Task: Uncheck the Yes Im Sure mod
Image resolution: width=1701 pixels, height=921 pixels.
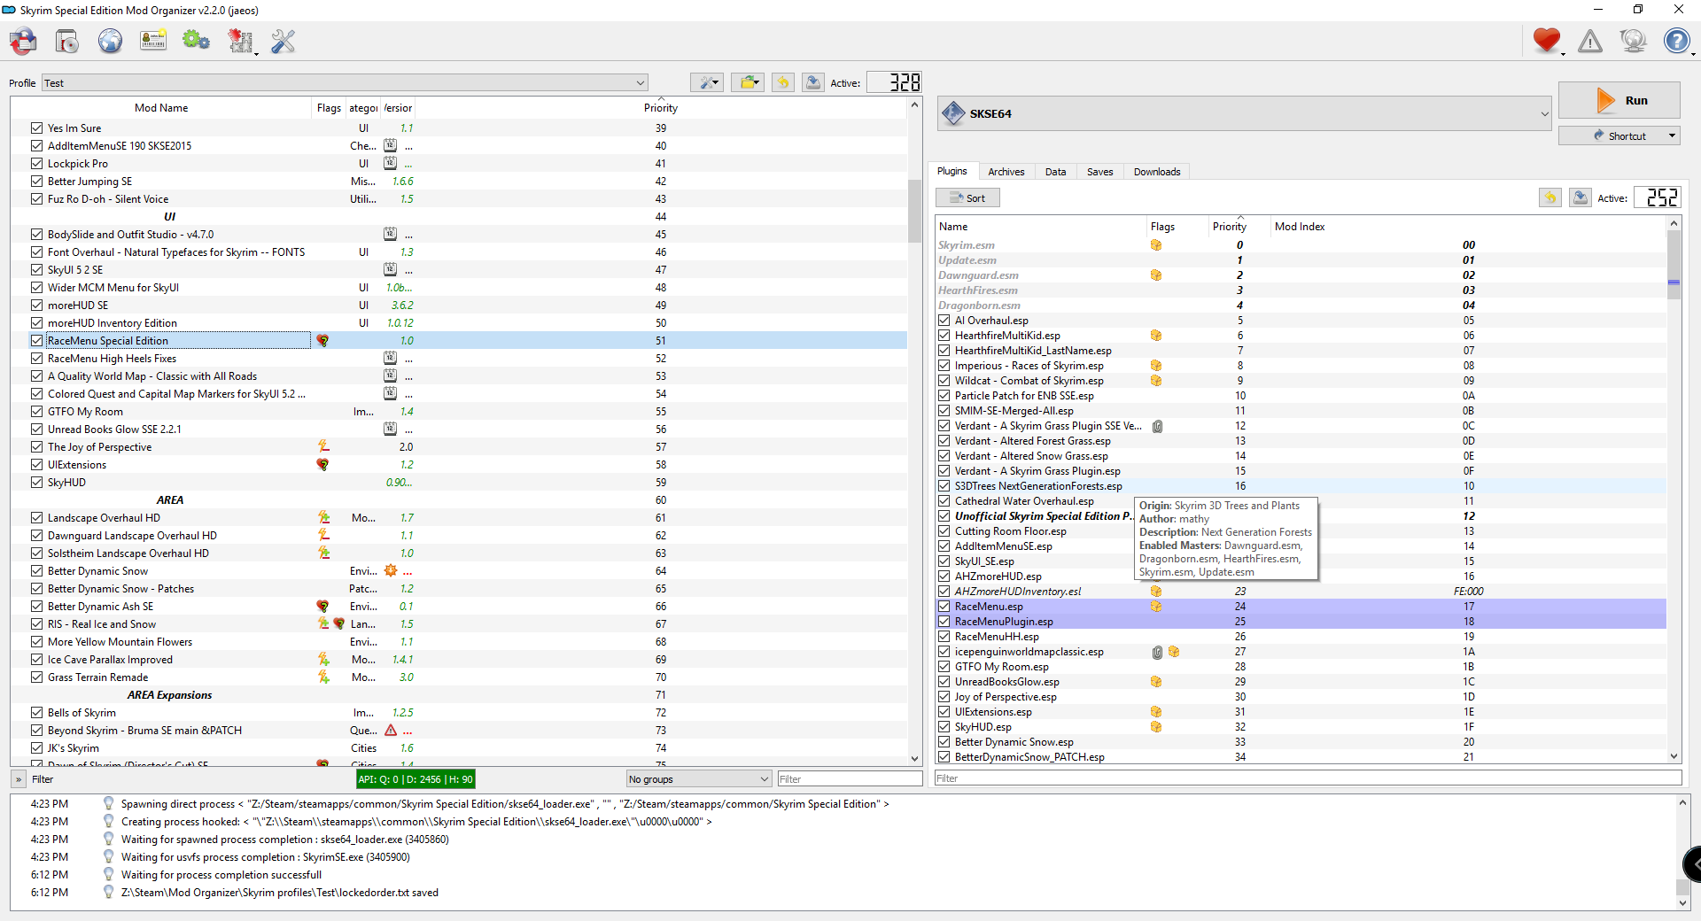Action: coord(36,128)
